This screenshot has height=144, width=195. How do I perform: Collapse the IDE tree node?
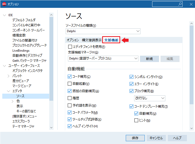pyautogui.click(x=5, y=15)
